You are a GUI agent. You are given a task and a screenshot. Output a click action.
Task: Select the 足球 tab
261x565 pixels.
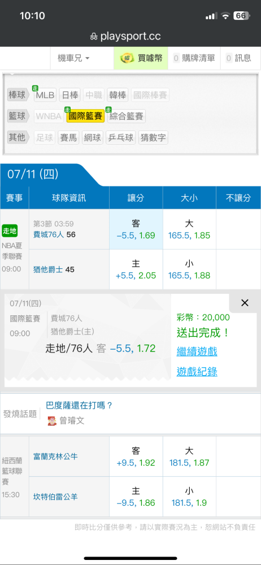(45, 137)
